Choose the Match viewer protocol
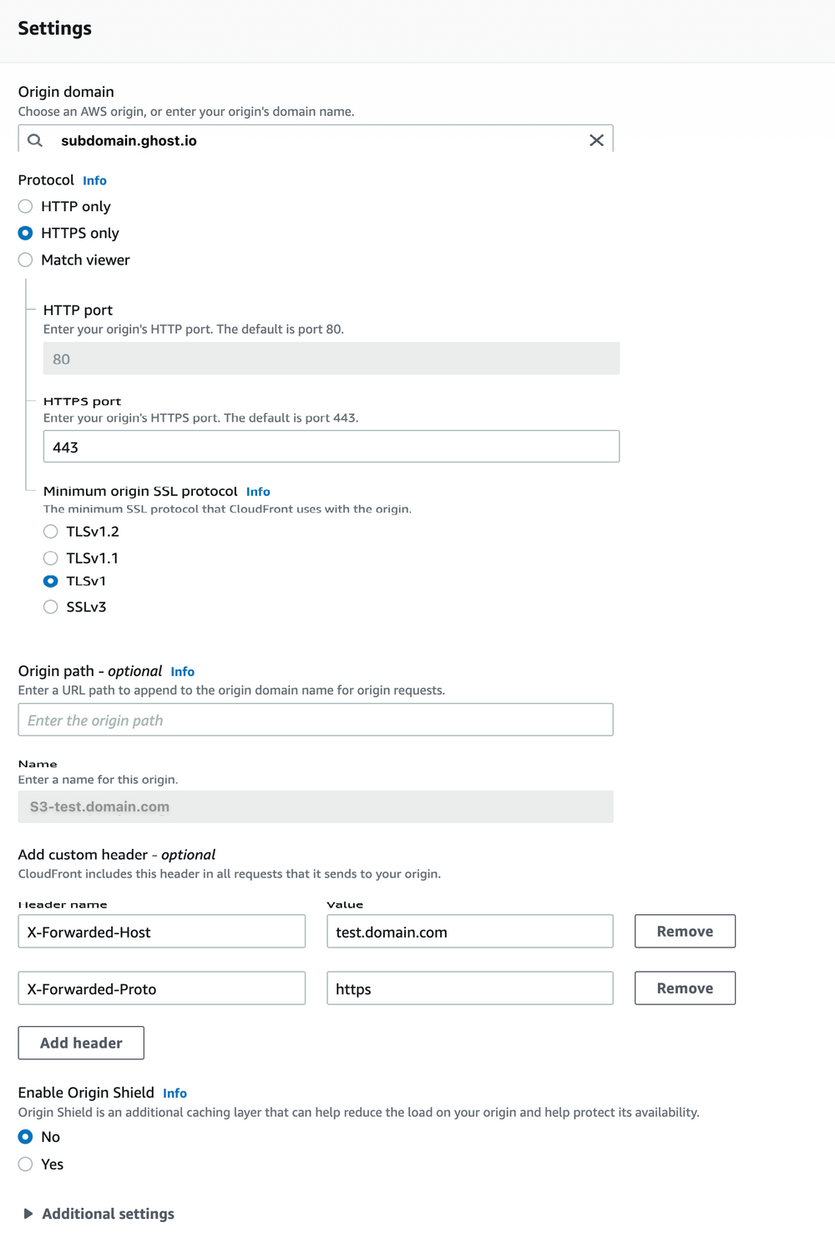Screen dimensions: 835x1233 (26, 260)
